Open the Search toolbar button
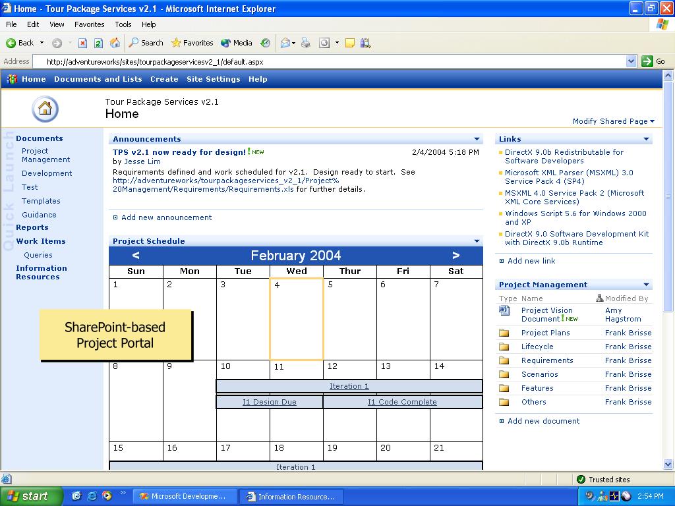Screen dimensions: 675x506 [x=146, y=43]
